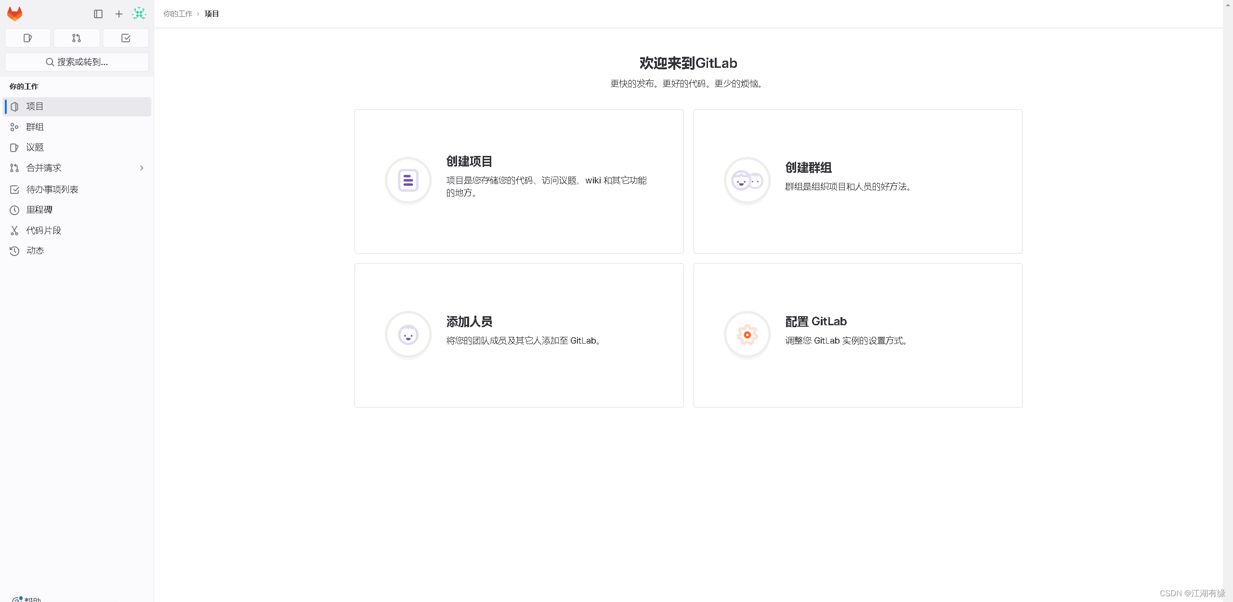
Task: Open the to-do list checkmark shortcut
Action: pos(126,38)
